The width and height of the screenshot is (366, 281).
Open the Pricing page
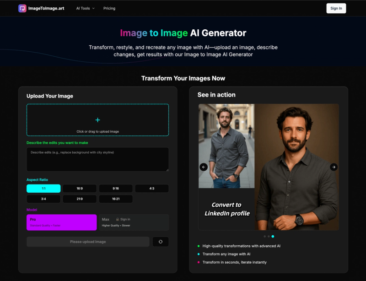(x=109, y=8)
